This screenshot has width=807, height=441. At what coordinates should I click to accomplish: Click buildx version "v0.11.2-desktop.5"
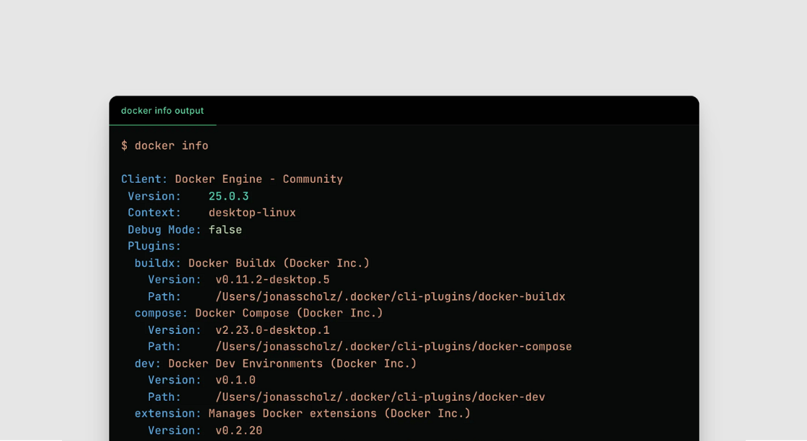[x=272, y=280]
